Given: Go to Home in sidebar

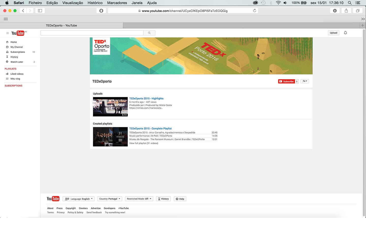Looking at the screenshot, I should (x=14, y=42).
